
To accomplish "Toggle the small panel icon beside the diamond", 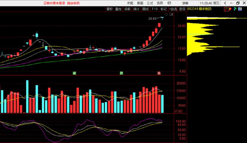I will [x=171, y=14].
